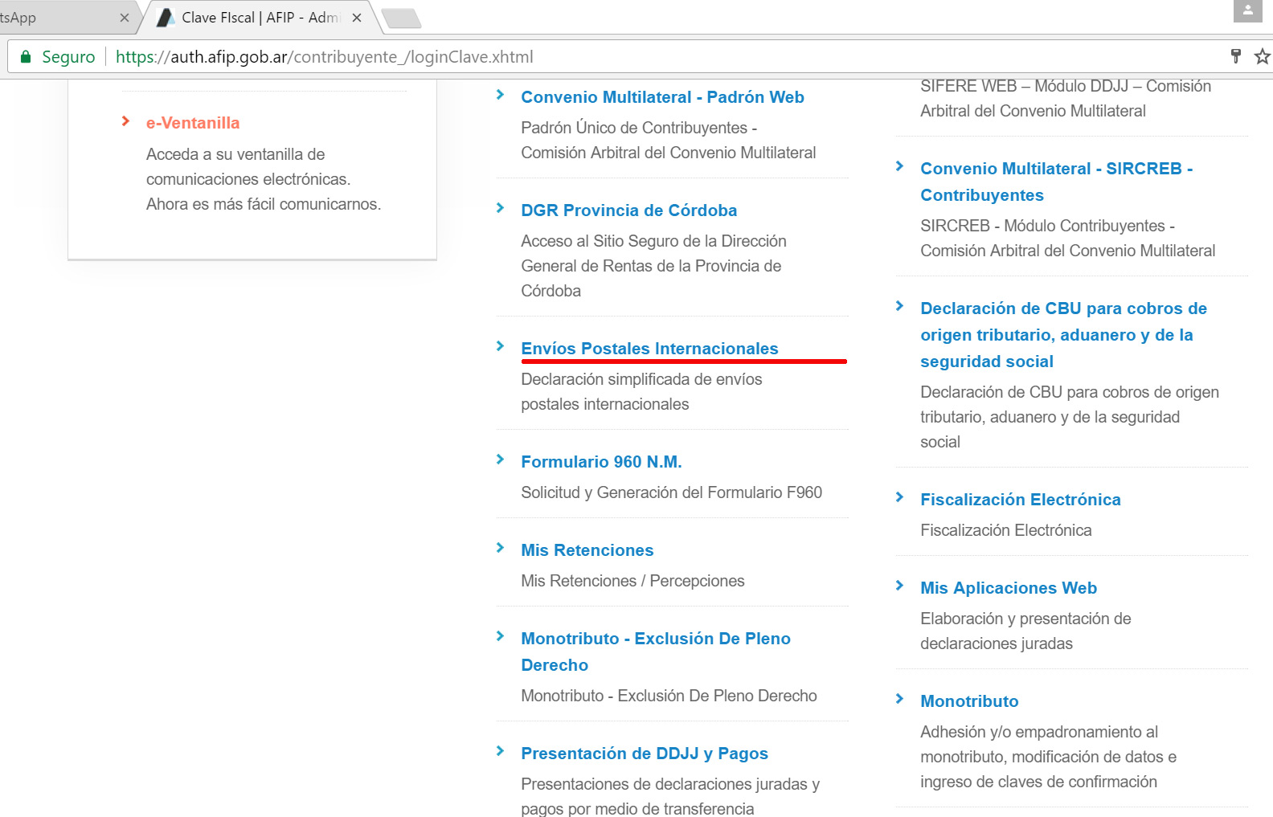The image size is (1273, 817).
Task: Open the Fiscalización Electrónica link
Action: tap(1021, 500)
